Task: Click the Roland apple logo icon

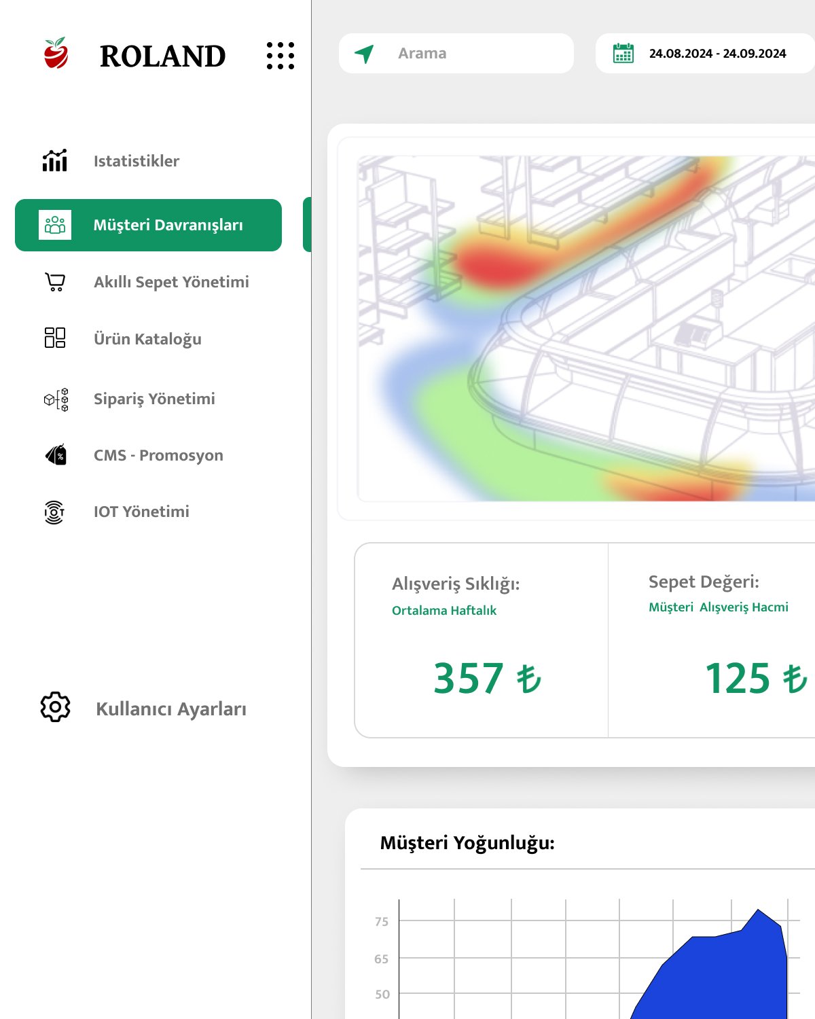Action: [56, 54]
